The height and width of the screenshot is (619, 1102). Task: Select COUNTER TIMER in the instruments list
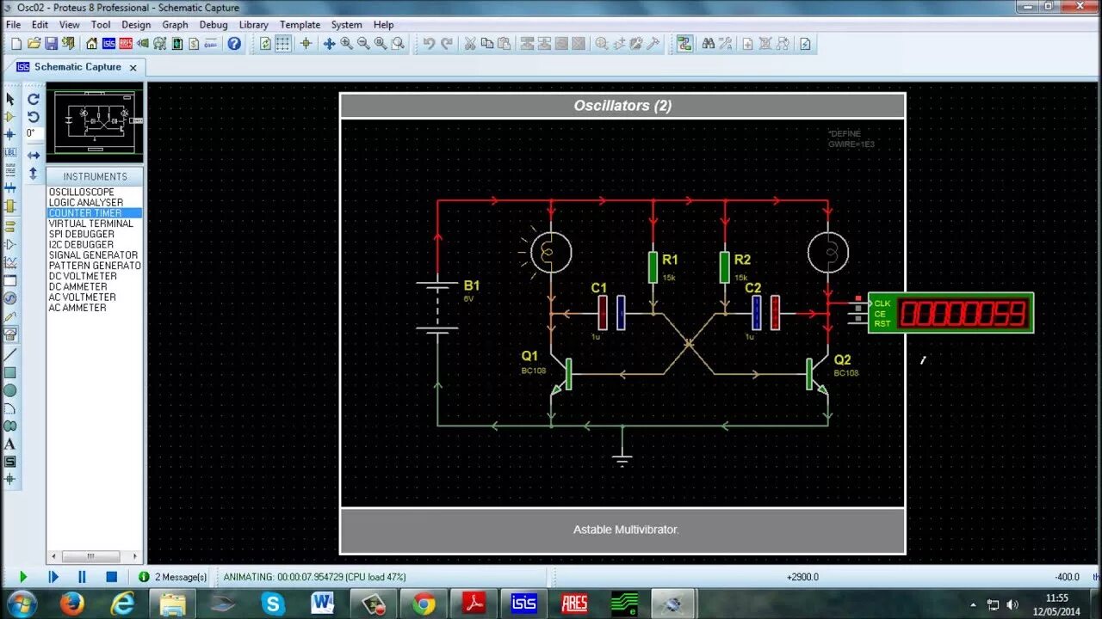[x=94, y=212]
